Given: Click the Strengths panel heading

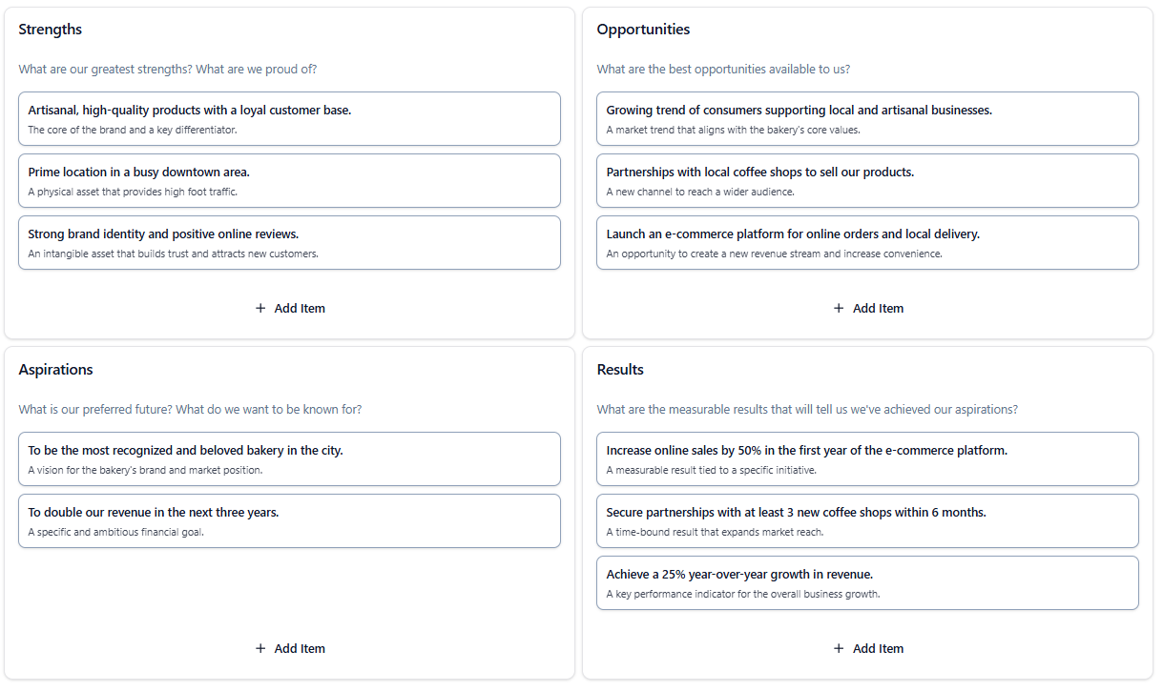Looking at the screenshot, I should click(x=50, y=29).
